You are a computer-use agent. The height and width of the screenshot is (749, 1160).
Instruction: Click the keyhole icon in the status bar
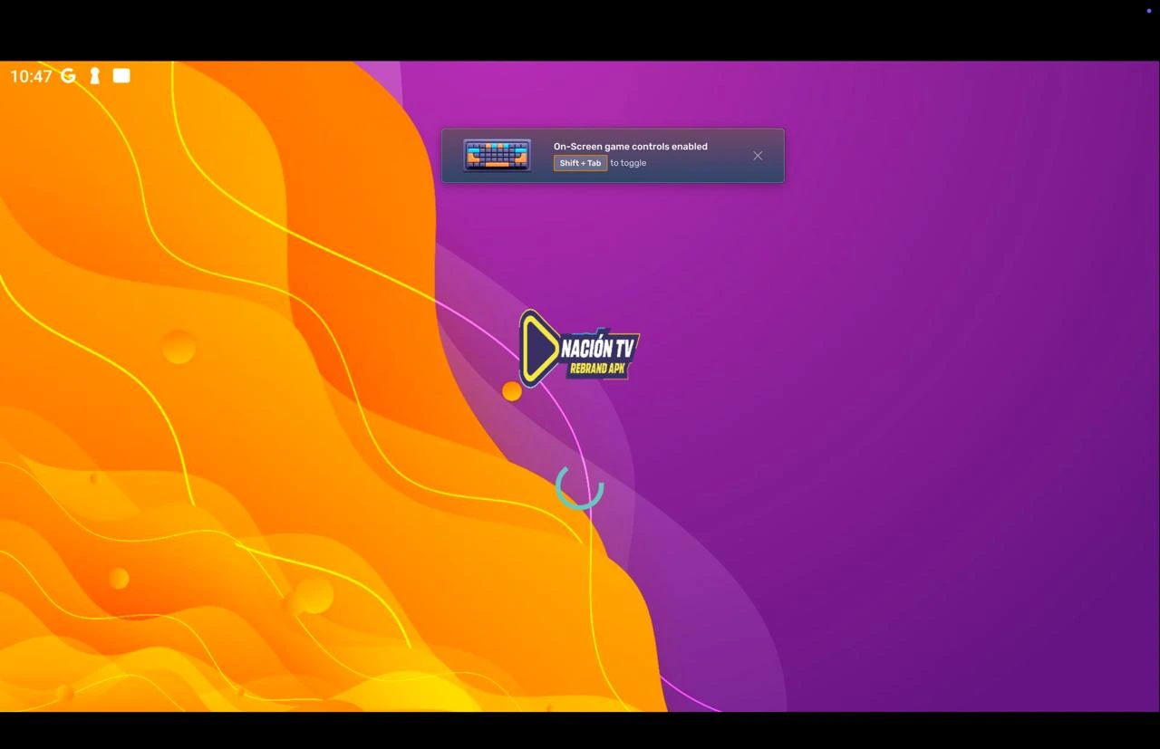pyautogui.click(x=94, y=76)
